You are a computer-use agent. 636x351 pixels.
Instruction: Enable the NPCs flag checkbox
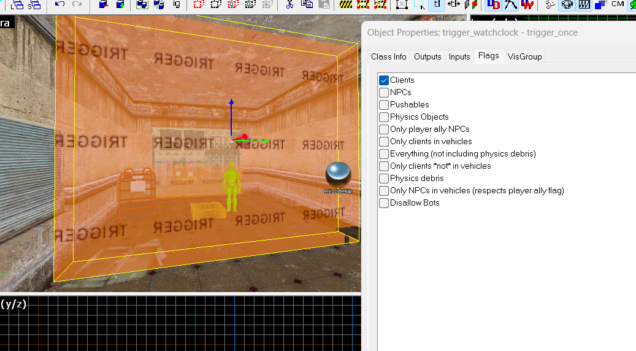pyautogui.click(x=384, y=93)
